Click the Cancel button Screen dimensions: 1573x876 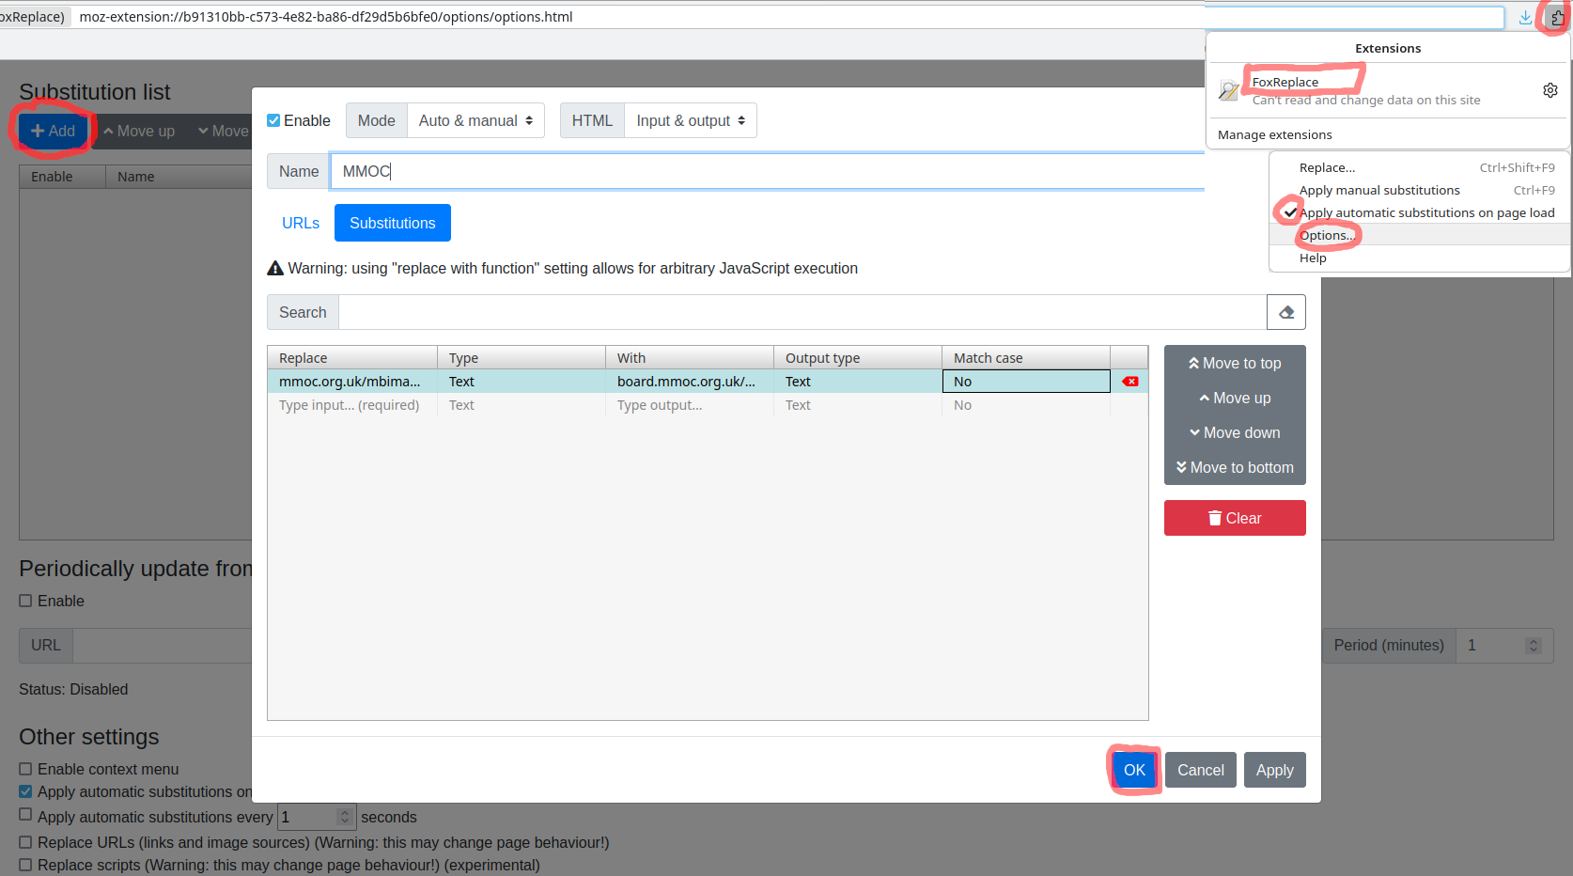pyautogui.click(x=1201, y=770)
